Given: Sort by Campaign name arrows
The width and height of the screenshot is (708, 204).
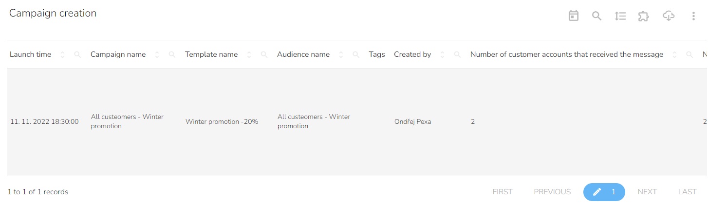Looking at the screenshot, I should (157, 55).
